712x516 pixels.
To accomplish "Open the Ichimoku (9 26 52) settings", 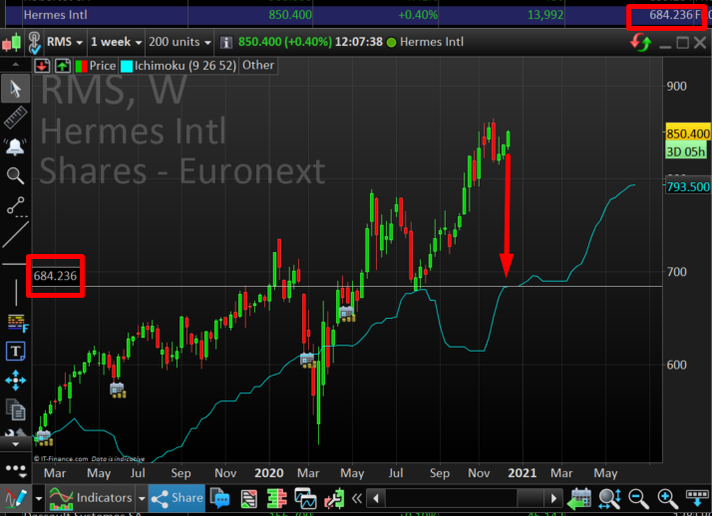I will [x=178, y=66].
